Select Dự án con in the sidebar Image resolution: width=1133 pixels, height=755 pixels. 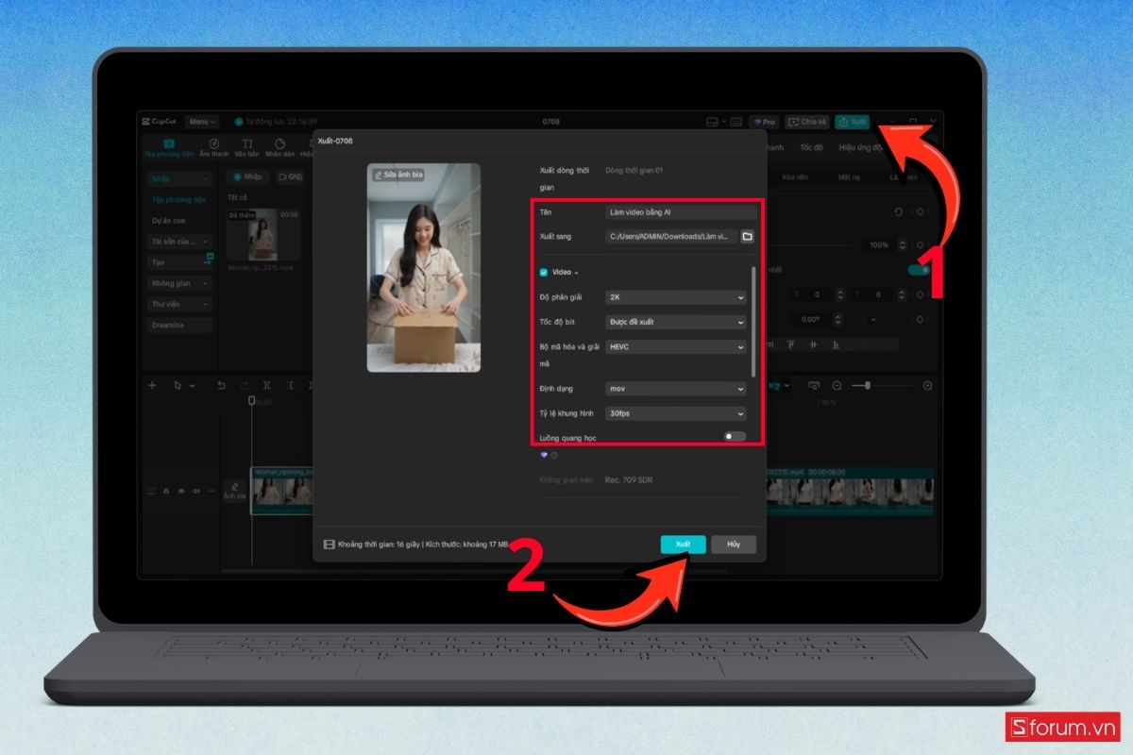[169, 220]
